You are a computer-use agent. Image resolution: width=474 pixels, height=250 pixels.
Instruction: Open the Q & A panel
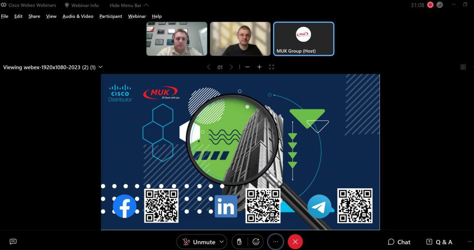click(439, 242)
